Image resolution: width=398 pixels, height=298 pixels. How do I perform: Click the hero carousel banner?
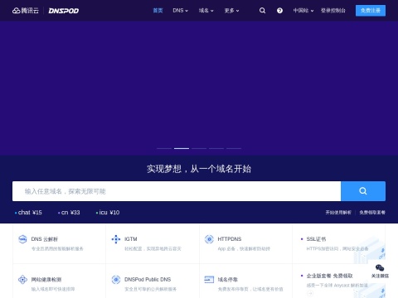tap(199, 88)
